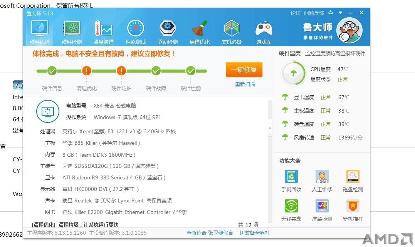Screen dimensions: 415x247
Task: Click the 显卡 ATI Radeon R9 380 row
Action: tap(105, 177)
